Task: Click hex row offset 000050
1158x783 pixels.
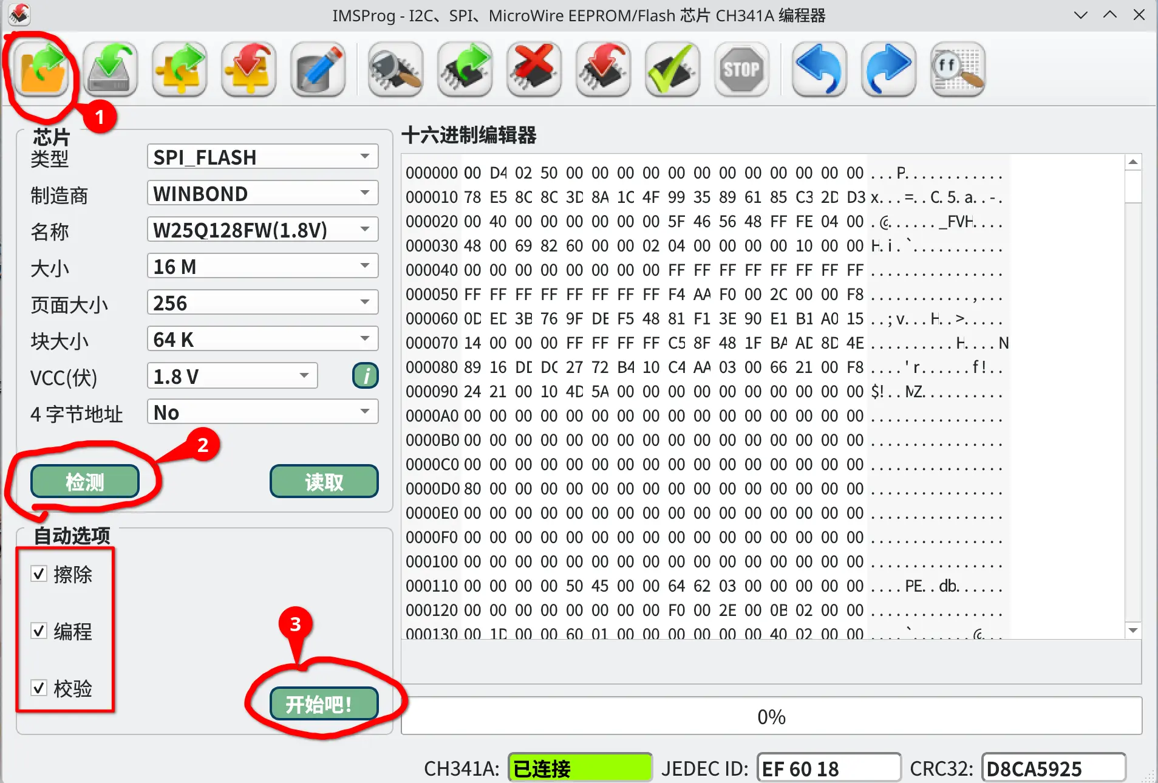Action: 432,295
